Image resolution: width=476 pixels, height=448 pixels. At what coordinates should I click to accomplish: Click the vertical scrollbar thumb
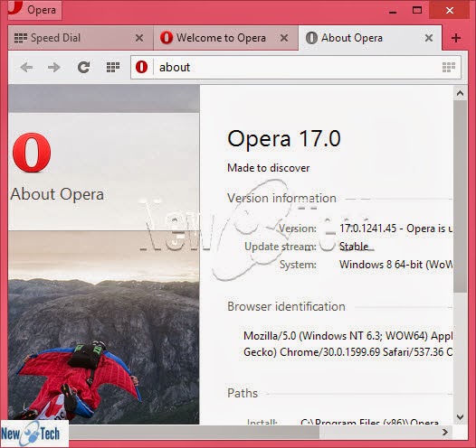pos(460,196)
